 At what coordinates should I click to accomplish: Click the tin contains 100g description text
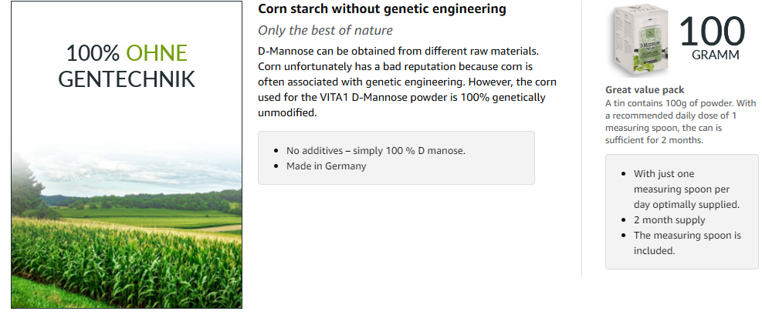click(681, 122)
